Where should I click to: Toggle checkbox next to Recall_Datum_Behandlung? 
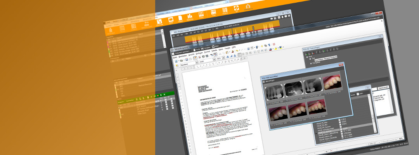click(341, 131)
